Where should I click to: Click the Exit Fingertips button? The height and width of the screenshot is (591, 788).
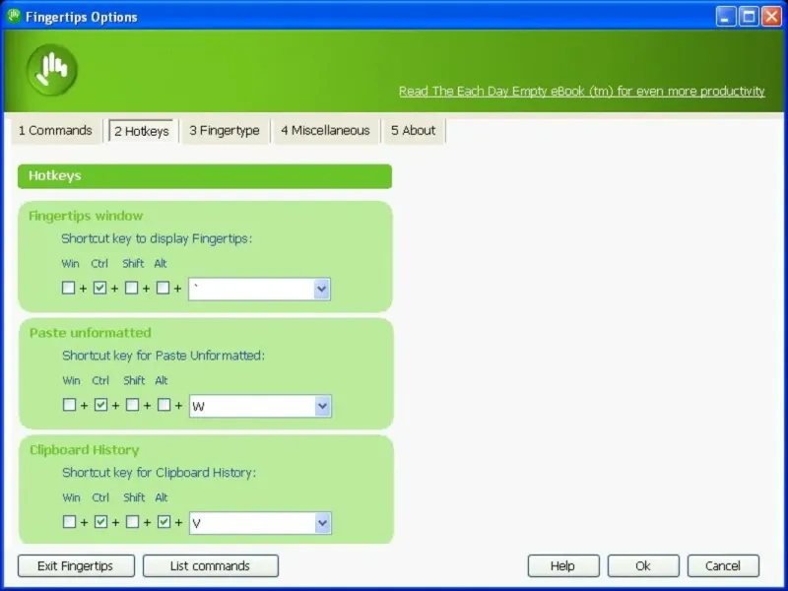76,565
